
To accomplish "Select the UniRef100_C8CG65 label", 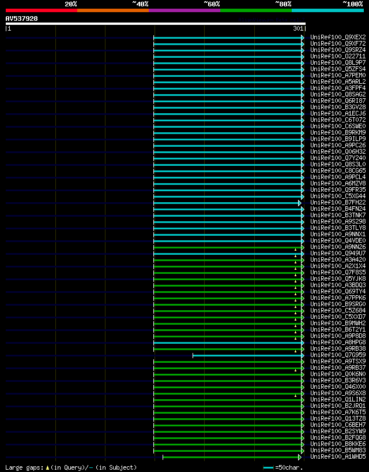I will click(x=338, y=170).
